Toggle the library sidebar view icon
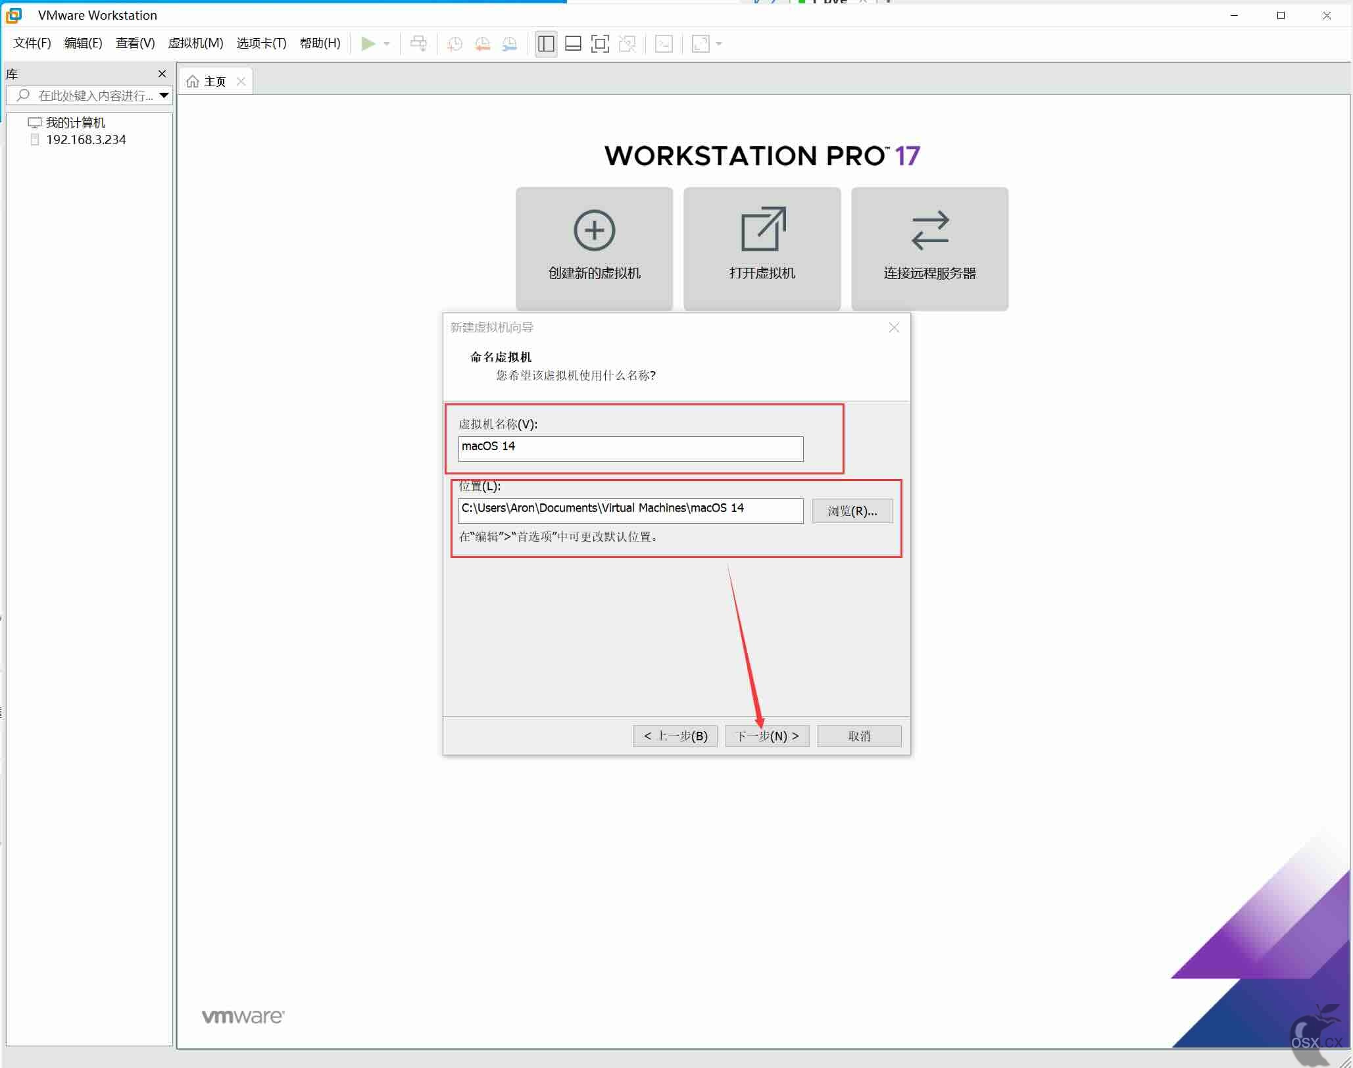The image size is (1353, 1068). (546, 43)
